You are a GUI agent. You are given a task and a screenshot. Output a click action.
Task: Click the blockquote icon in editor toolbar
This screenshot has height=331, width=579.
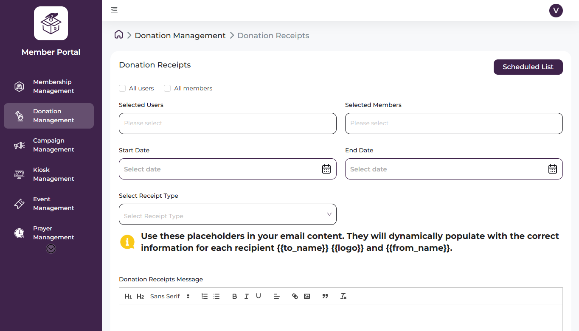[325, 296]
